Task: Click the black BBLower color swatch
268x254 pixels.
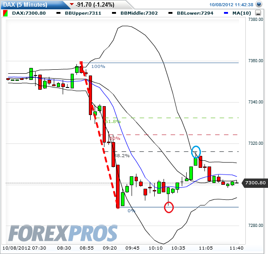Action: 170,13
